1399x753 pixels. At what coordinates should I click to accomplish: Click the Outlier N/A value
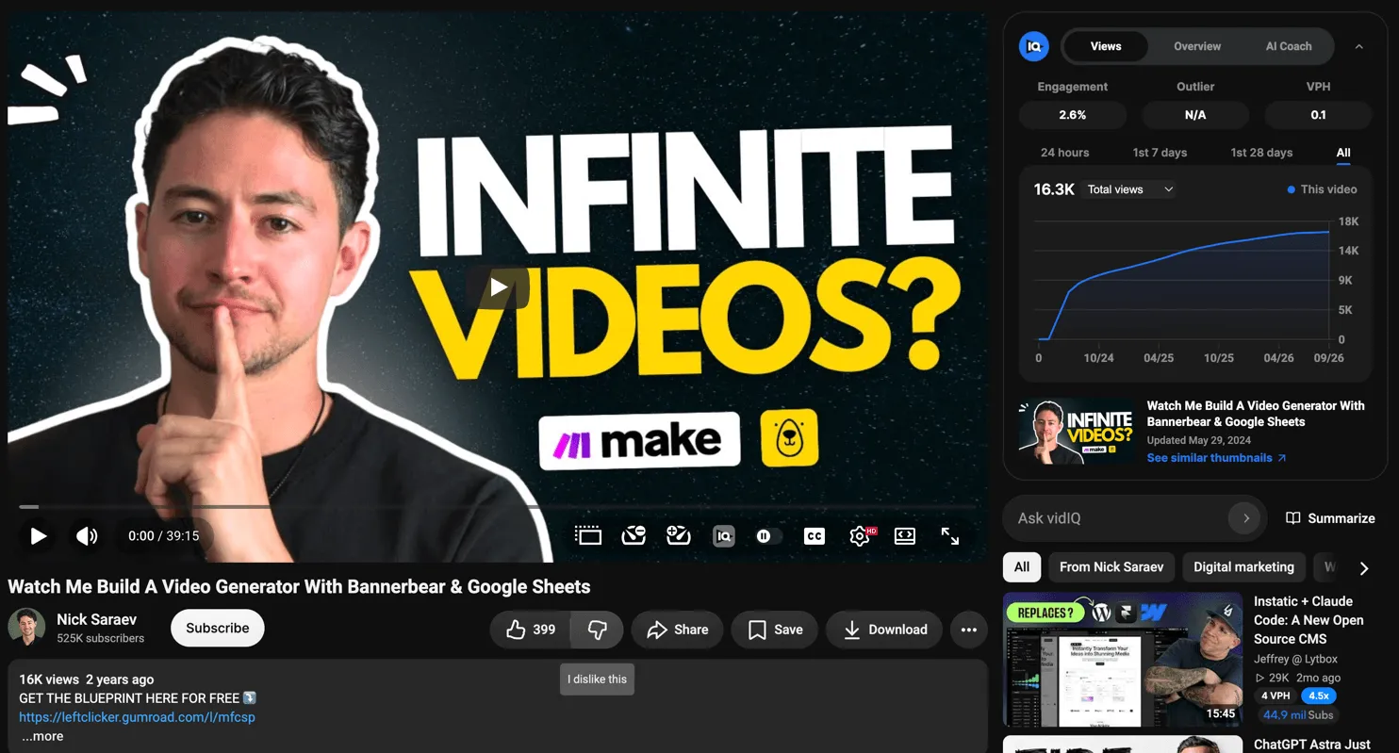[1195, 115]
